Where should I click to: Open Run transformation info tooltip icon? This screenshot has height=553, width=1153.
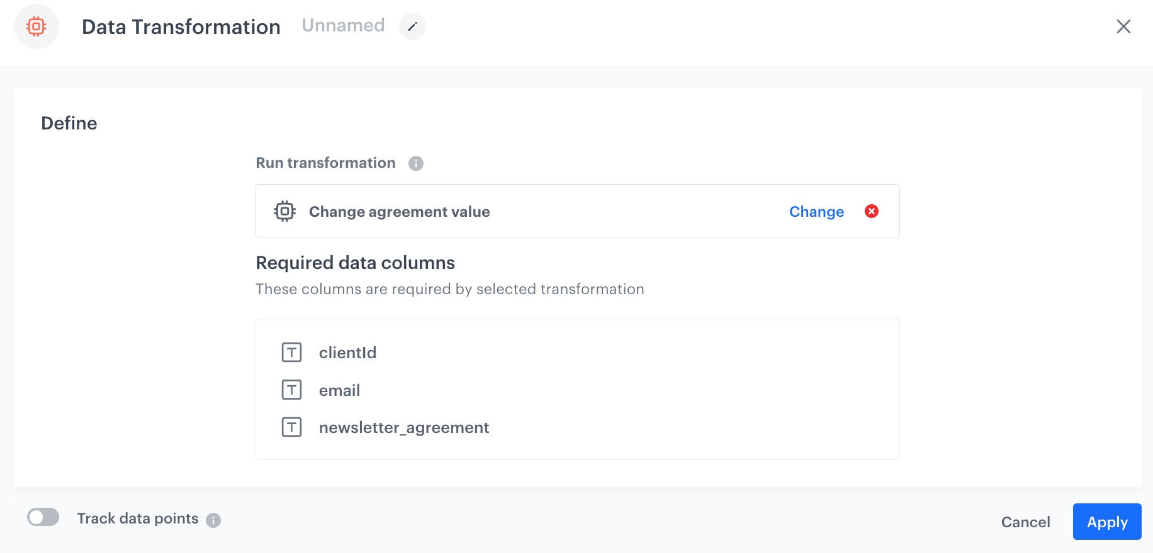(416, 163)
